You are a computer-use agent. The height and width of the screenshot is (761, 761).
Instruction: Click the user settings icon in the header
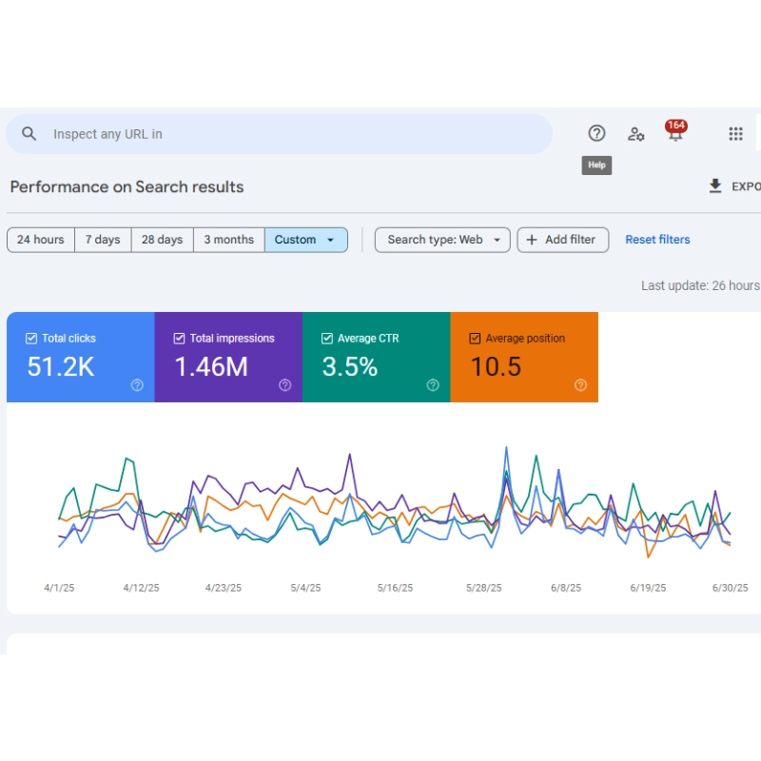coord(635,135)
